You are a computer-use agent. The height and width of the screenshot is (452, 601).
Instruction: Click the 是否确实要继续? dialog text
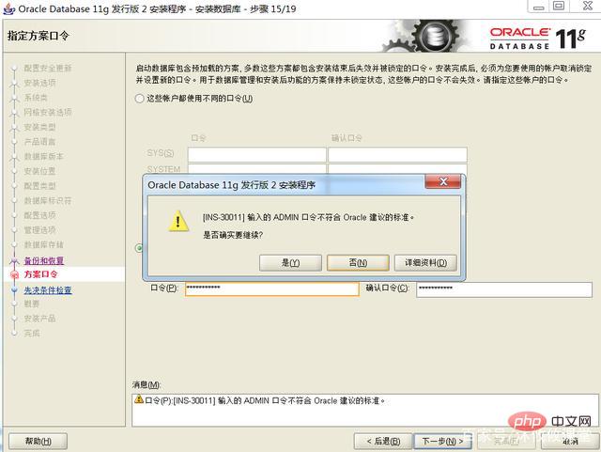pos(233,235)
